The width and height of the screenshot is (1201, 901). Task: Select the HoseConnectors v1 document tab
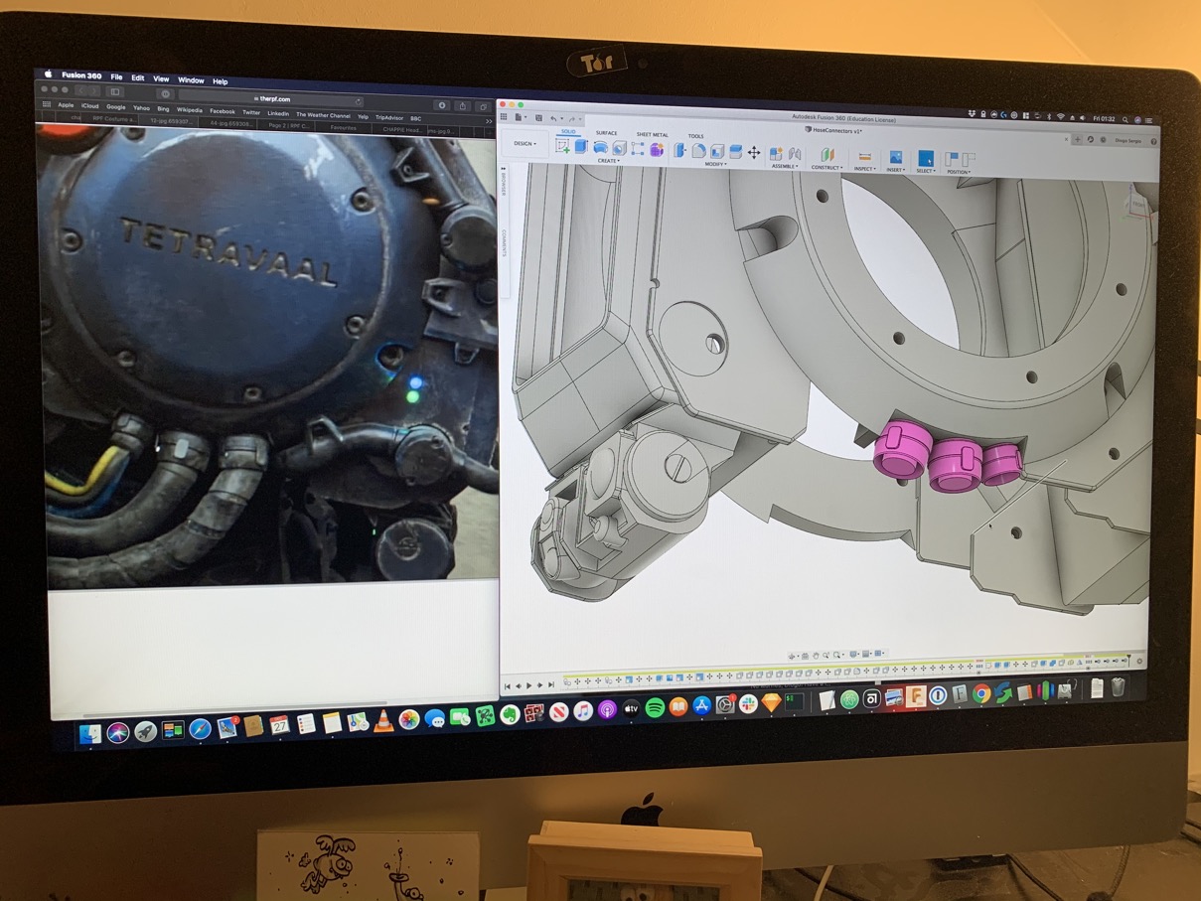(x=832, y=130)
